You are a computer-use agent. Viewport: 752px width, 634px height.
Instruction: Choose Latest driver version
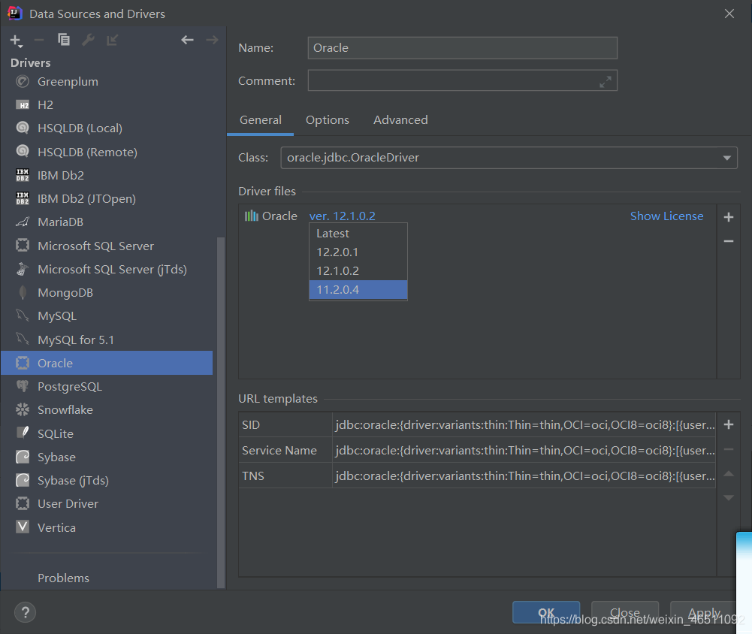pyautogui.click(x=358, y=234)
